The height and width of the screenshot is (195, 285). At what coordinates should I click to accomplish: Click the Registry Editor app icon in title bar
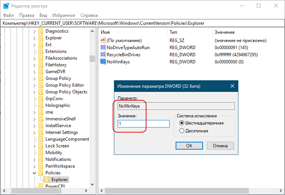[6, 6]
